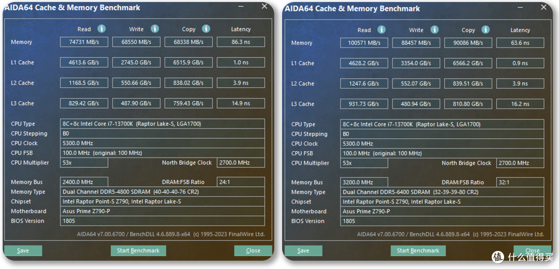This screenshot has width=559, height=269.
Task: Select L1 cache copy 6566.2 GB/s
Action: [x=468, y=64]
